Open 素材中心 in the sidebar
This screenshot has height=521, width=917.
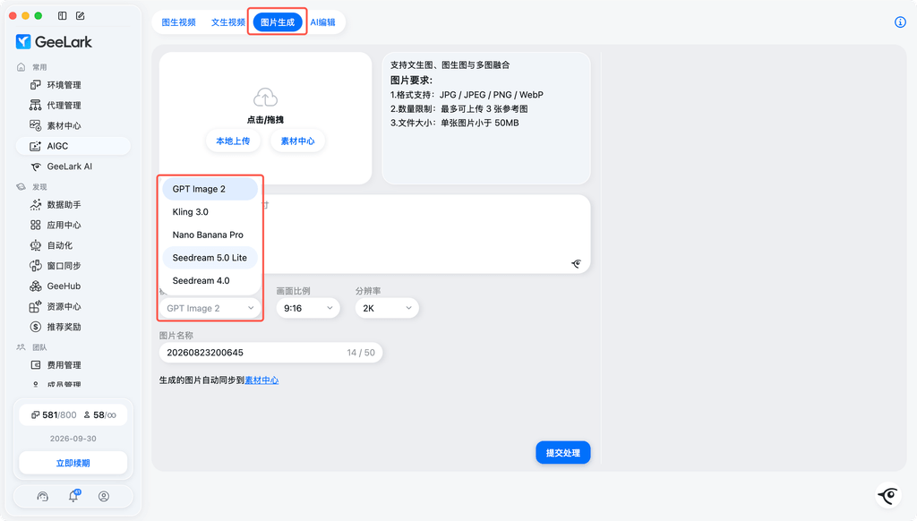pyautogui.click(x=73, y=125)
